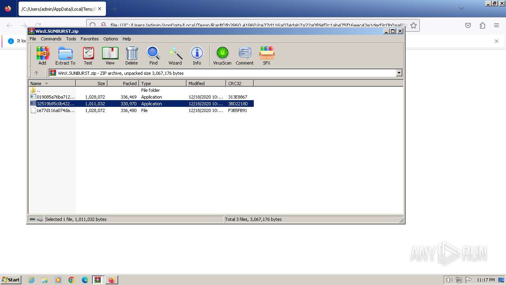Click the status bar drive icon
The width and height of the screenshot is (506, 285).
[32, 219]
